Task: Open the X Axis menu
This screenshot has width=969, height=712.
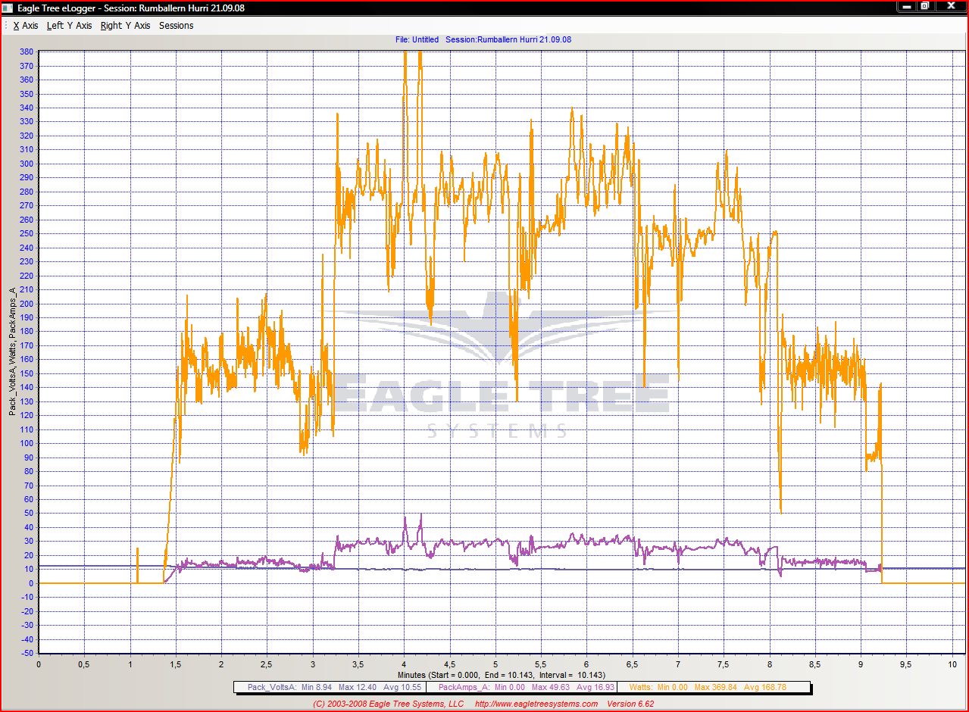Action: [x=26, y=26]
